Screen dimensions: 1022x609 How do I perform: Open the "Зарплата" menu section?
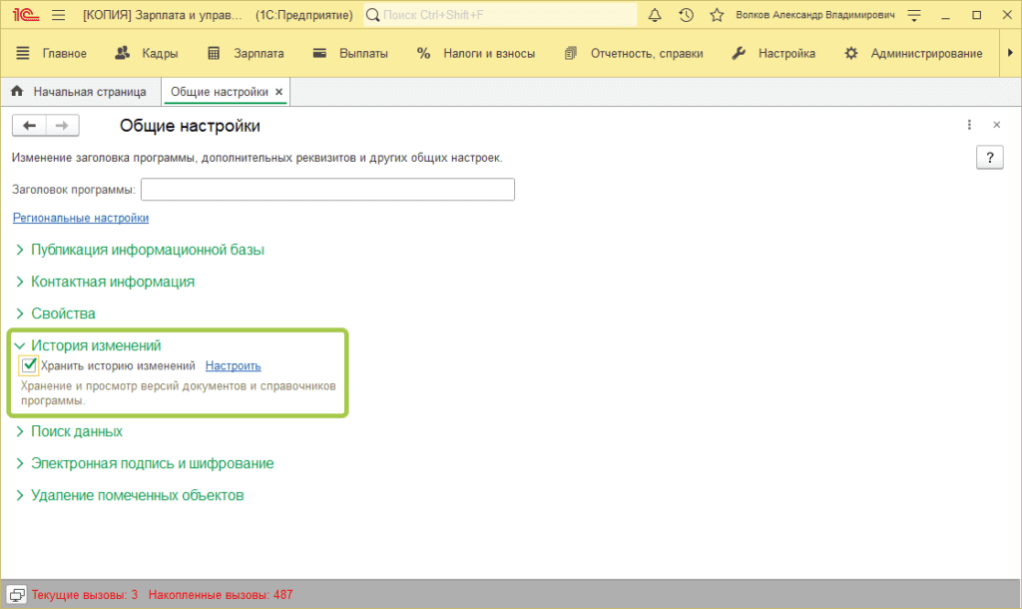(246, 53)
